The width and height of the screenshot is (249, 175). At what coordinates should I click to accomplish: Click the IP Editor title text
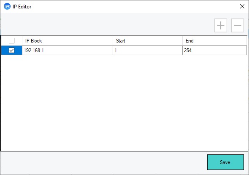(x=22, y=7)
